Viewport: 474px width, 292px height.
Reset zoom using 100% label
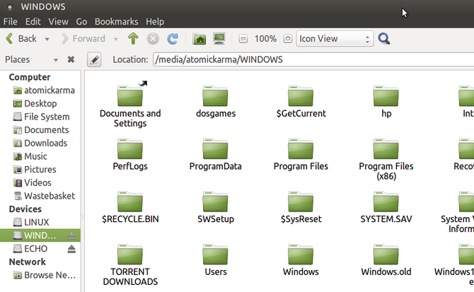coord(265,39)
